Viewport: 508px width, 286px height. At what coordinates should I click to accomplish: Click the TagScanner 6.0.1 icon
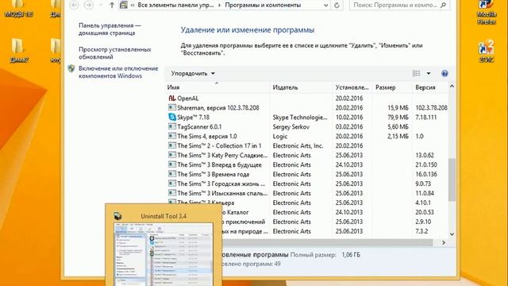click(172, 126)
